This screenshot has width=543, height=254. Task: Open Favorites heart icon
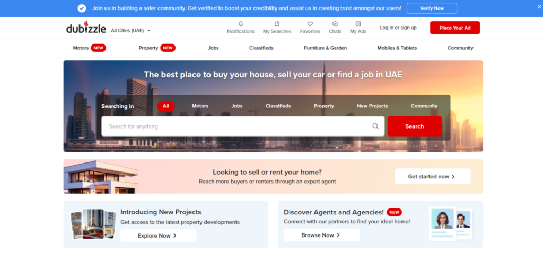(310, 24)
